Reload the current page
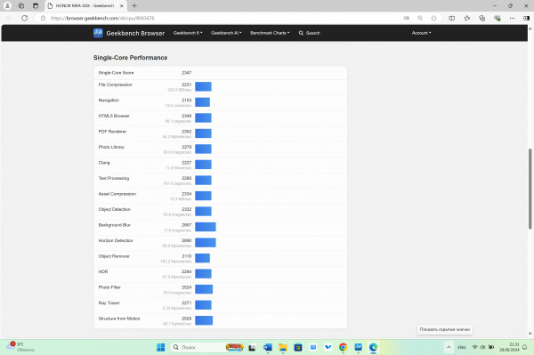The width and height of the screenshot is (534, 355). pyautogui.click(x=25, y=18)
